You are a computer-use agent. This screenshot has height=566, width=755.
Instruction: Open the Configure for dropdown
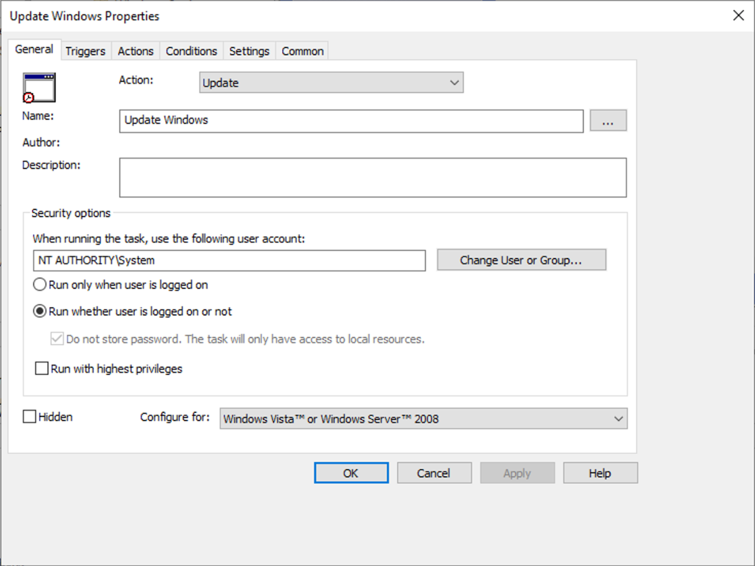(x=423, y=419)
